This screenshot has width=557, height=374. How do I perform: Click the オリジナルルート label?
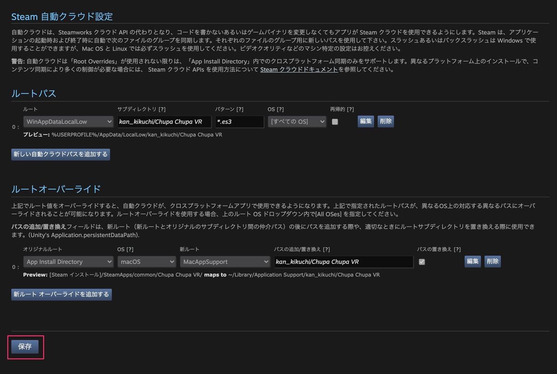(43, 249)
